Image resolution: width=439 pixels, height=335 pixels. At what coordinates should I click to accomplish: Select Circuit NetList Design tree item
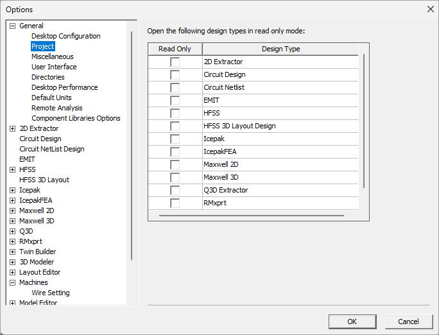tap(52, 149)
